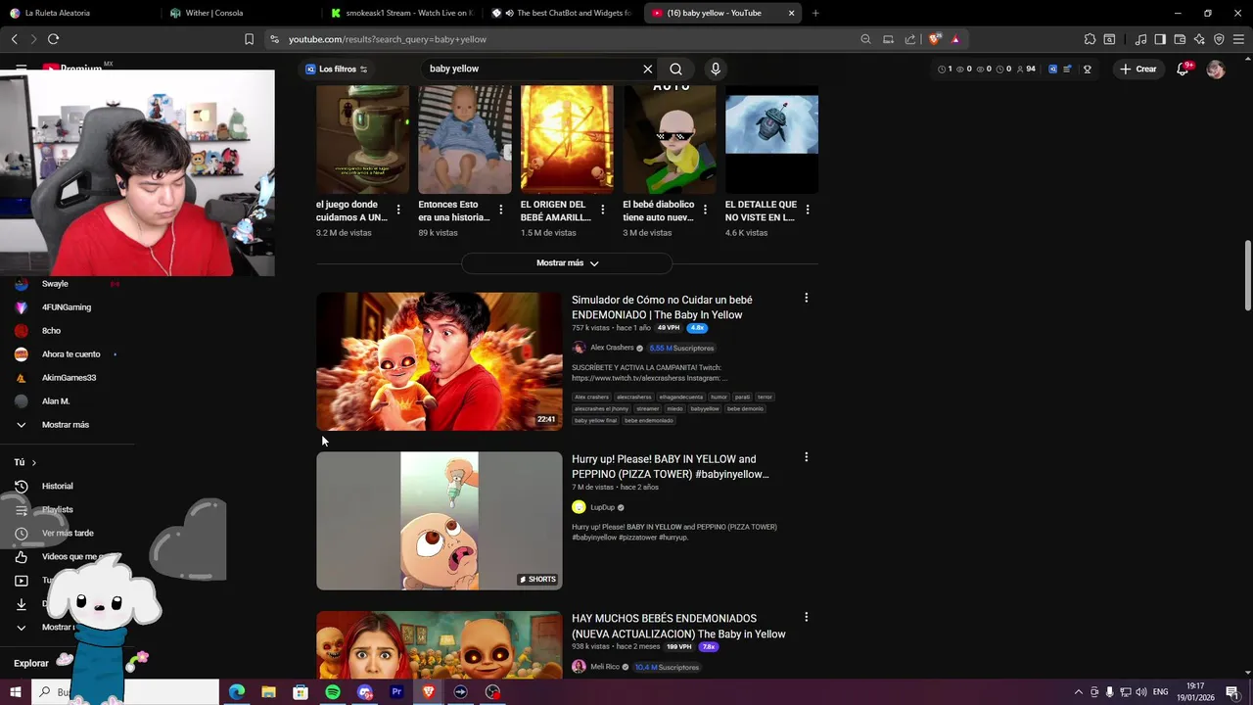Screen dimensions: 1253x705
Task: Open Brave Shields lion icon
Action: pyautogui.click(x=935, y=39)
